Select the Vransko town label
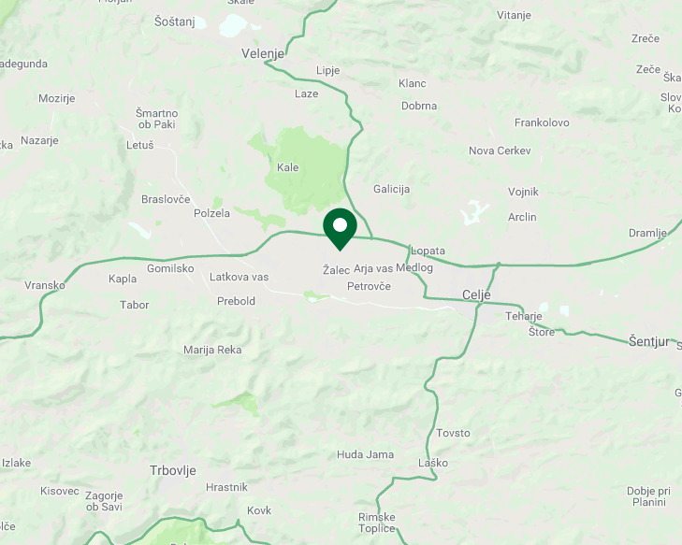682x545 pixels. 44,285
